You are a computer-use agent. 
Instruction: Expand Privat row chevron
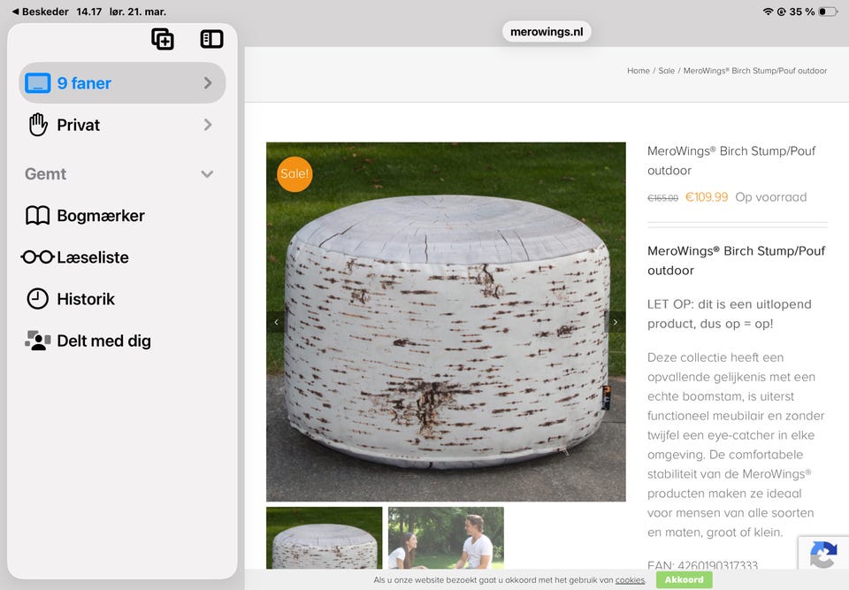(x=208, y=125)
